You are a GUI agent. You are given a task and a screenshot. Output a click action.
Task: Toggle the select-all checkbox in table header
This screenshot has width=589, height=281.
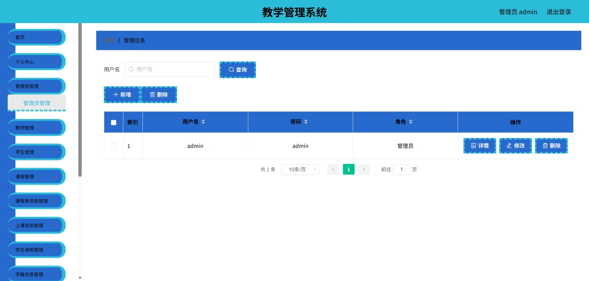point(114,122)
